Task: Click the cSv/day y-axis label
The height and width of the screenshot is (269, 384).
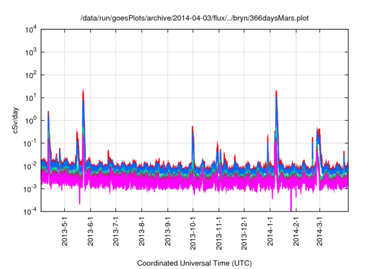Action: (18, 119)
